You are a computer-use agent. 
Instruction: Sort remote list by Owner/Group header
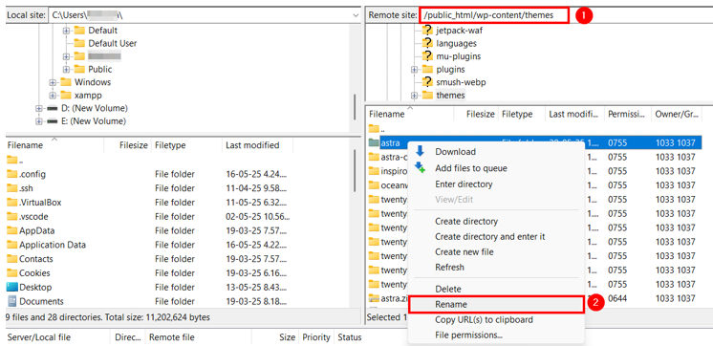point(677,114)
